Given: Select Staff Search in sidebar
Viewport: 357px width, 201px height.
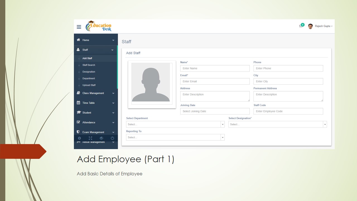Looking at the screenshot, I should [x=89, y=65].
